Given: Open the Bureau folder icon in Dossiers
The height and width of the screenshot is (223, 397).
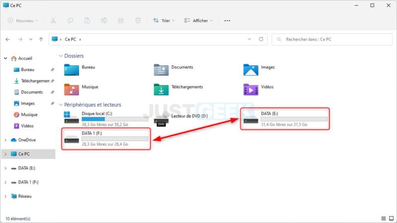Looking at the screenshot, I should [x=71, y=70].
